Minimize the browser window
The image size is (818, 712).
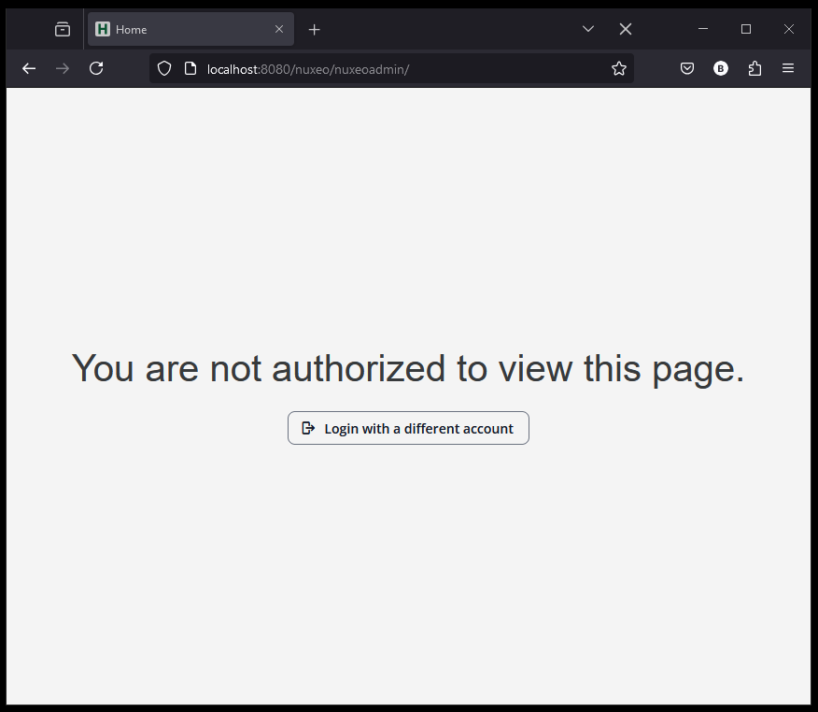click(703, 29)
